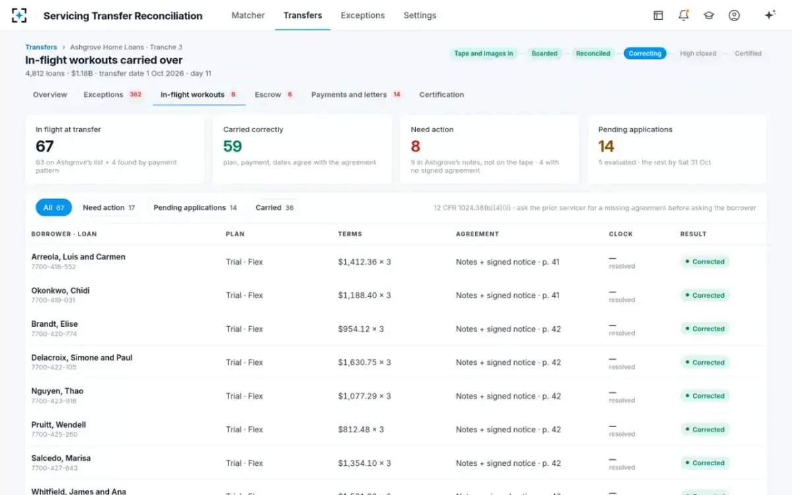Image resolution: width=792 pixels, height=495 pixels.
Task: Click the Correcting stage pill
Action: tap(645, 53)
